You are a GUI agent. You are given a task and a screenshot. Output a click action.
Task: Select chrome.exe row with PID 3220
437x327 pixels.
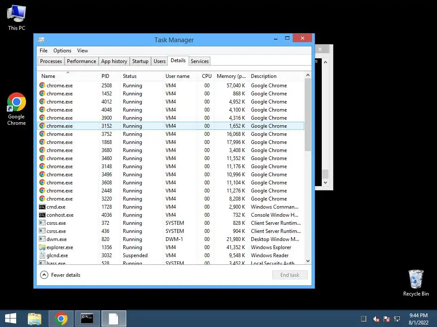coord(171,199)
